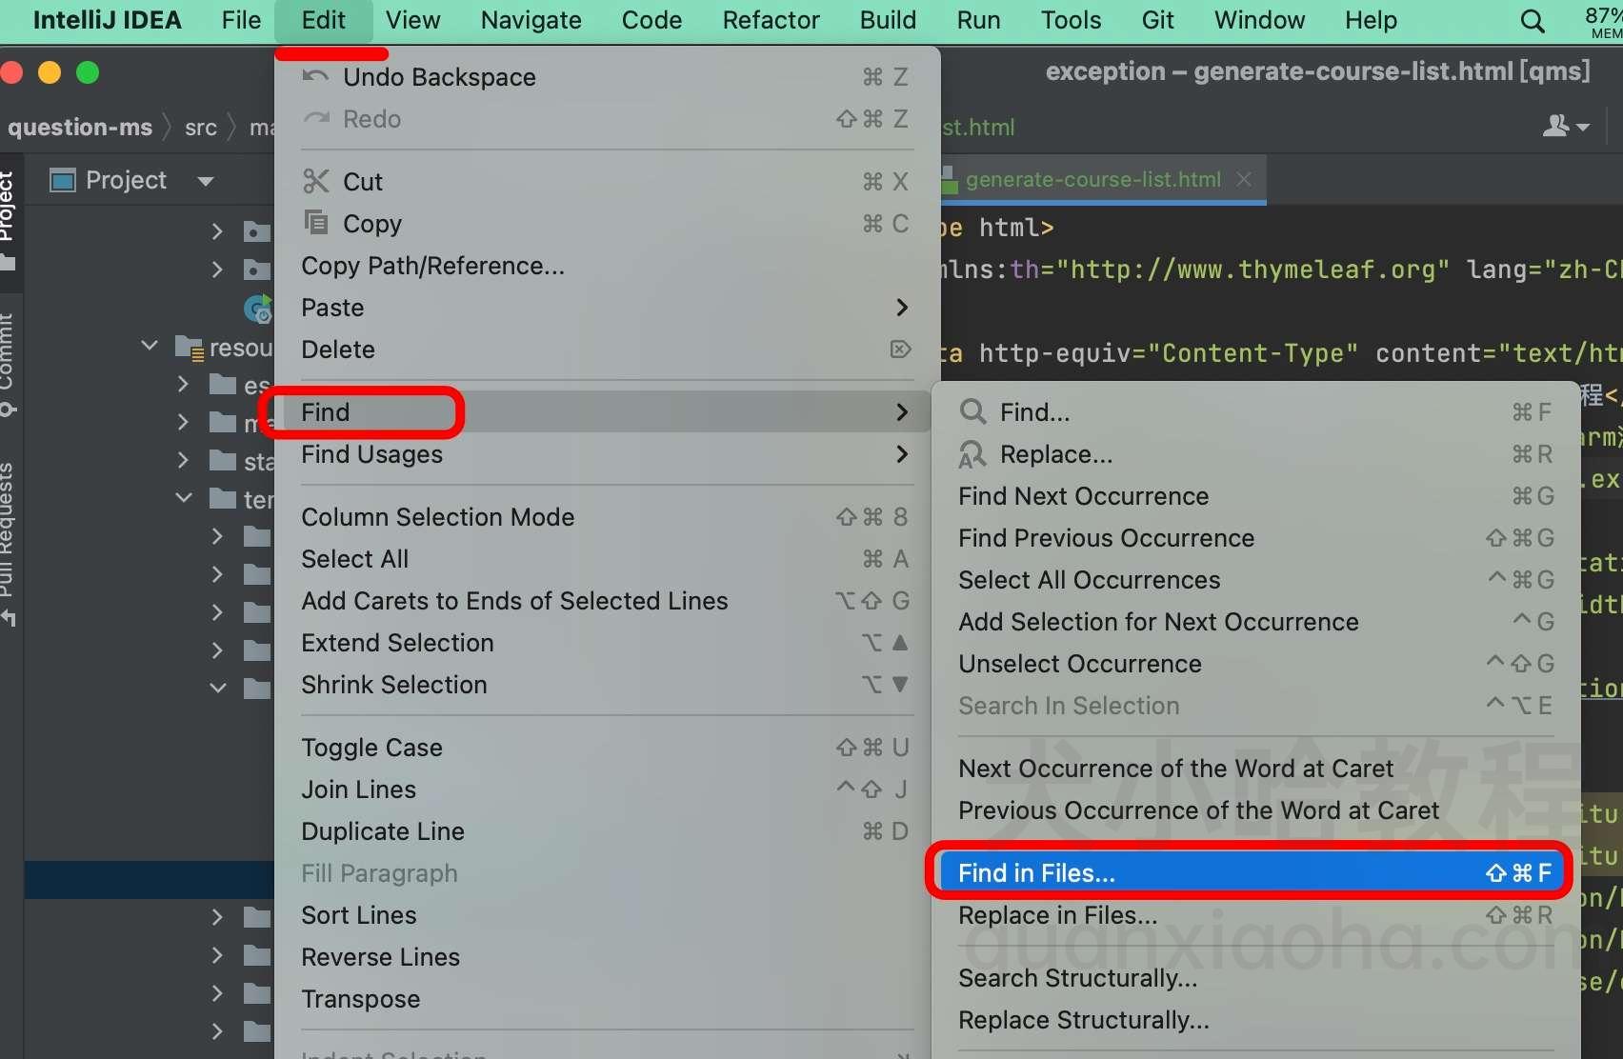This screenshot has height=1059, width=1623.
Task: Open the Find submenu entry
Action: pos(605,412)
